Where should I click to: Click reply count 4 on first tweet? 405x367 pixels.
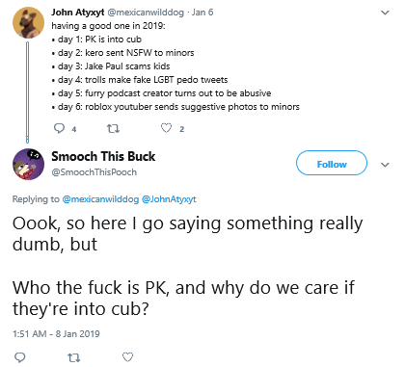[74, 129]
